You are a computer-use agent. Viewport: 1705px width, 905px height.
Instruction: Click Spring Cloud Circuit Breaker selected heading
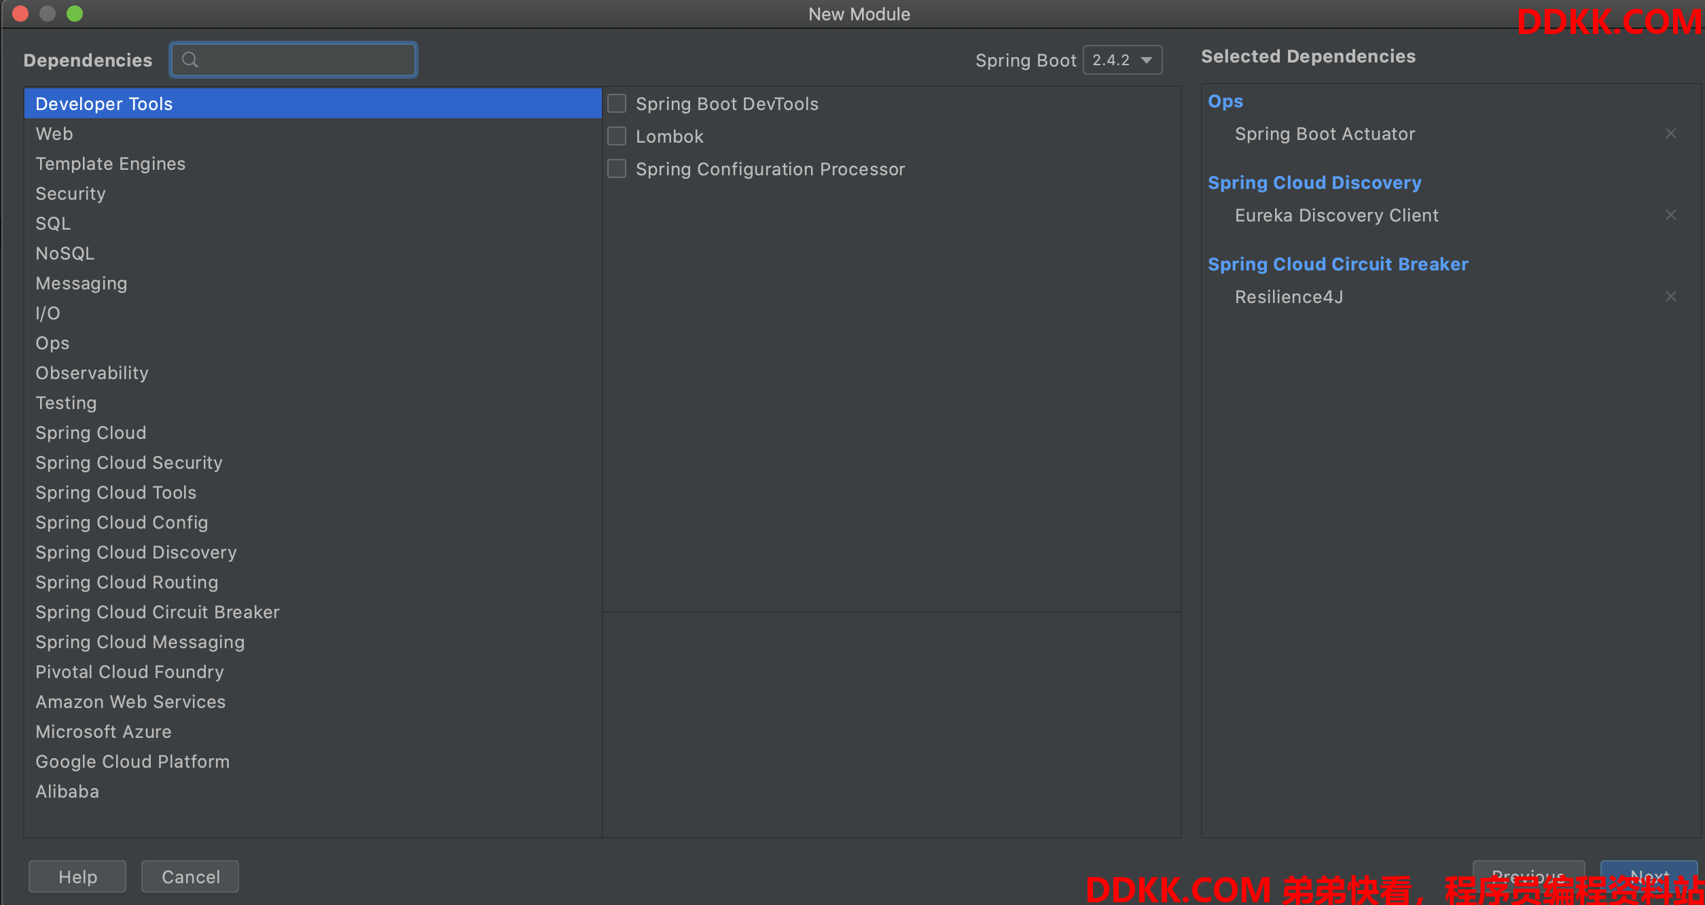[x=1338, y=264]
